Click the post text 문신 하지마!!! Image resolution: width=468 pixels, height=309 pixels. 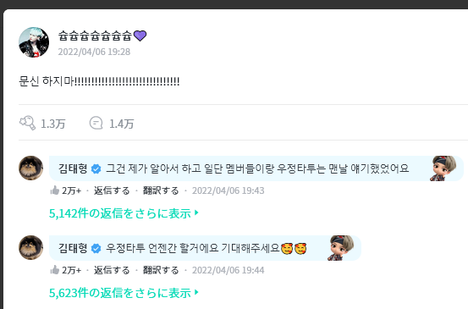(99, 81)
